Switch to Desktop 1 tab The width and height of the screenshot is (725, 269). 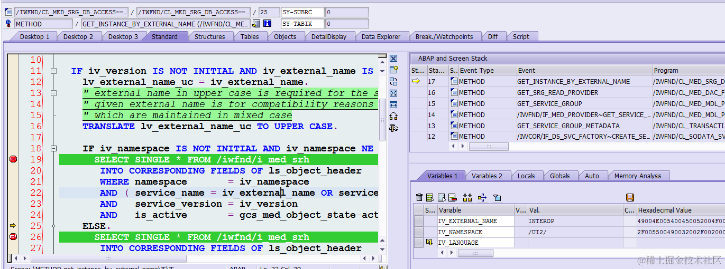pos(35,36)
